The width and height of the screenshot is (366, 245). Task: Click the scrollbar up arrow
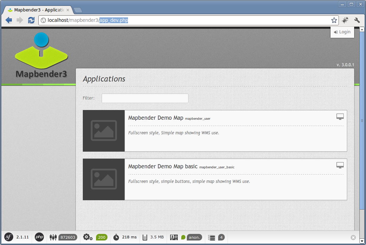click(362, 29)
